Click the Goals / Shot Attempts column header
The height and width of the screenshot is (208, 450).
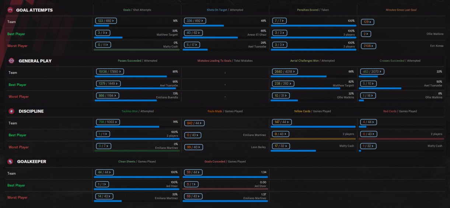click(x=137, y=10)
